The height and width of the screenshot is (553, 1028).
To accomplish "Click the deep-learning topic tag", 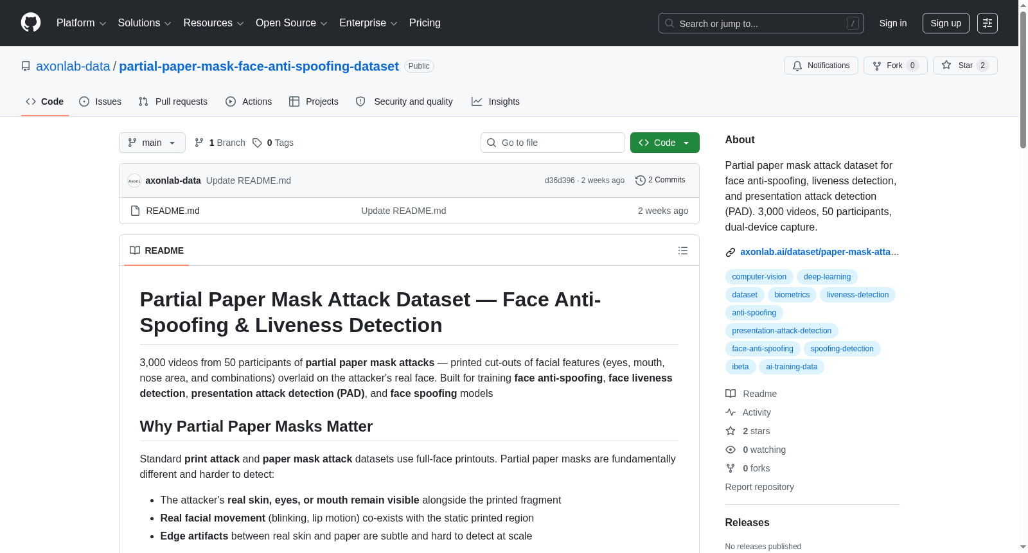I will [x=827, y=277].
